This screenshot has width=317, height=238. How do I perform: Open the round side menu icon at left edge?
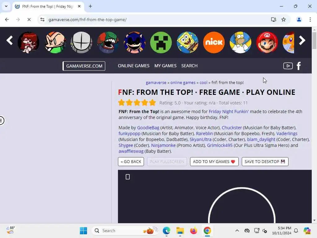[2, 121]
